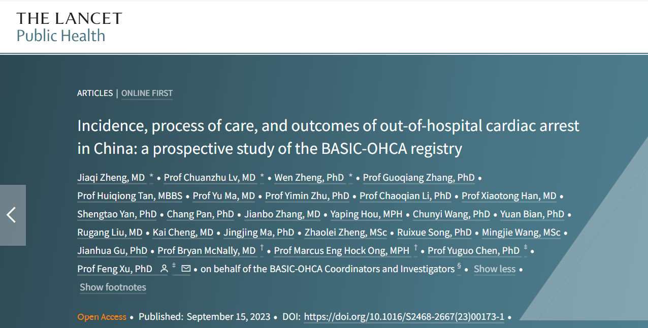
Task: Click author Prof Marcus Eng Hock Ong
Action: click(341, 251)
